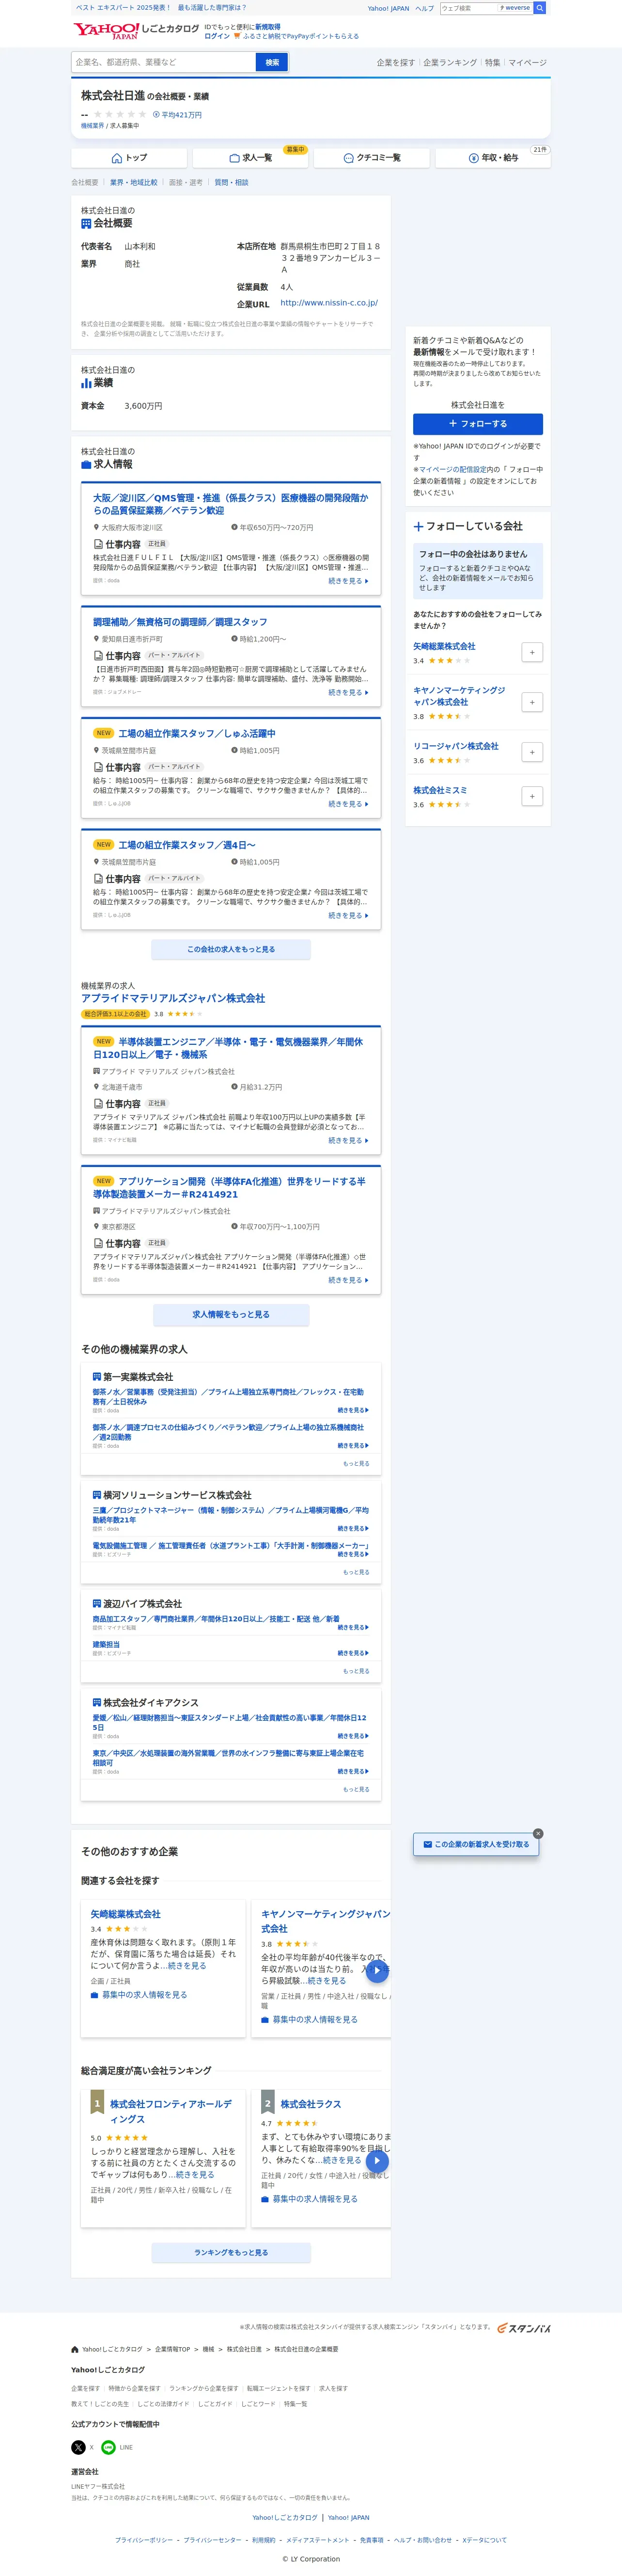Click この会社の求人をもっと見る button
Screen dimensions: 622x2576
[x=231, y=949]
